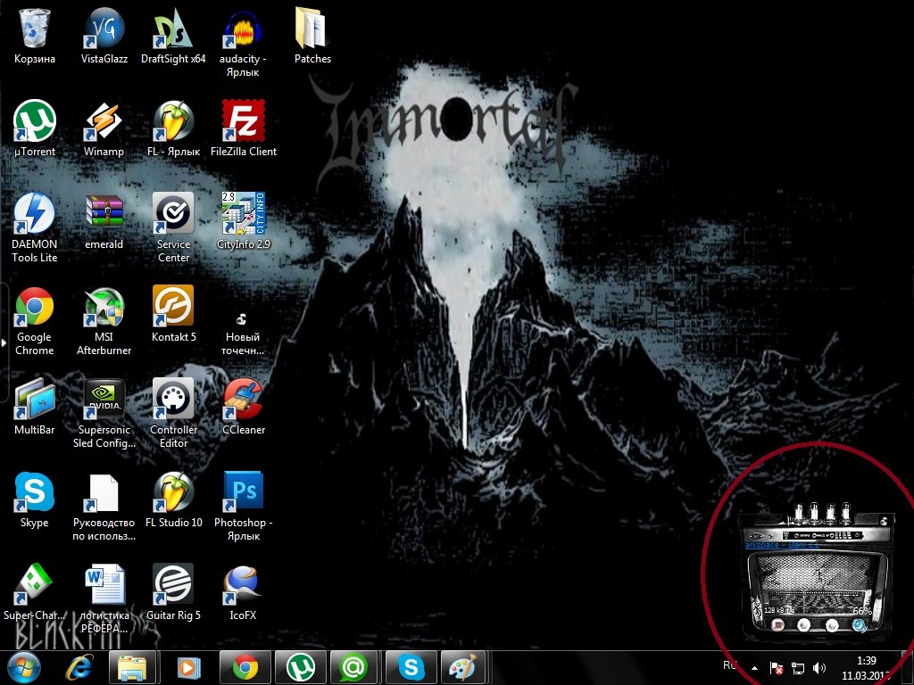Viewport: 914px width, 685px height.
Task: Open the green @ Mail.Ru Agent taskbar button
Action: tap(355, 667)
